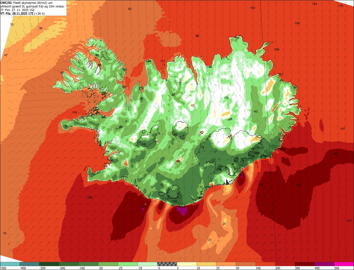Select the map value -57
Viewport: 354px width, 270px height.
pyautogui.click(x=173, y=95)
